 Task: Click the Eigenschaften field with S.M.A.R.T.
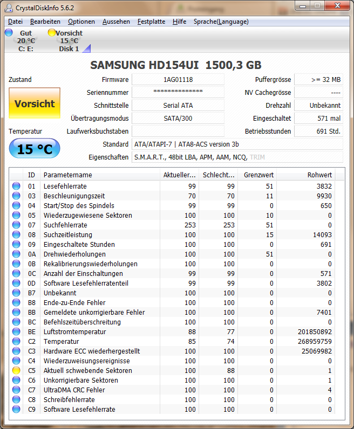(237, 157)
